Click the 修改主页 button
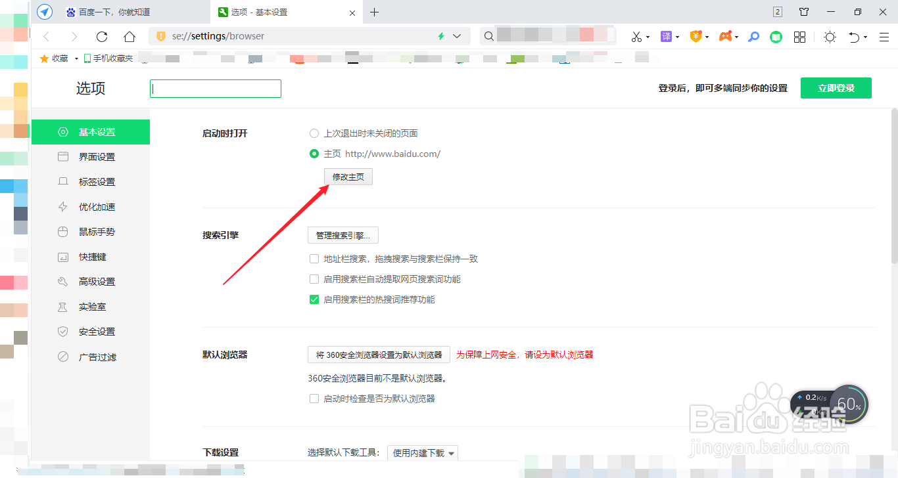The height and width of the screenshot is (478, 898). (348, 176)
